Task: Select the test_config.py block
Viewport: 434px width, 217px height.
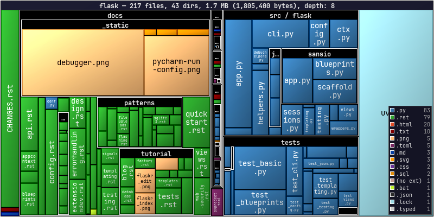Action: pyautogui.click(x=295, y=206)
